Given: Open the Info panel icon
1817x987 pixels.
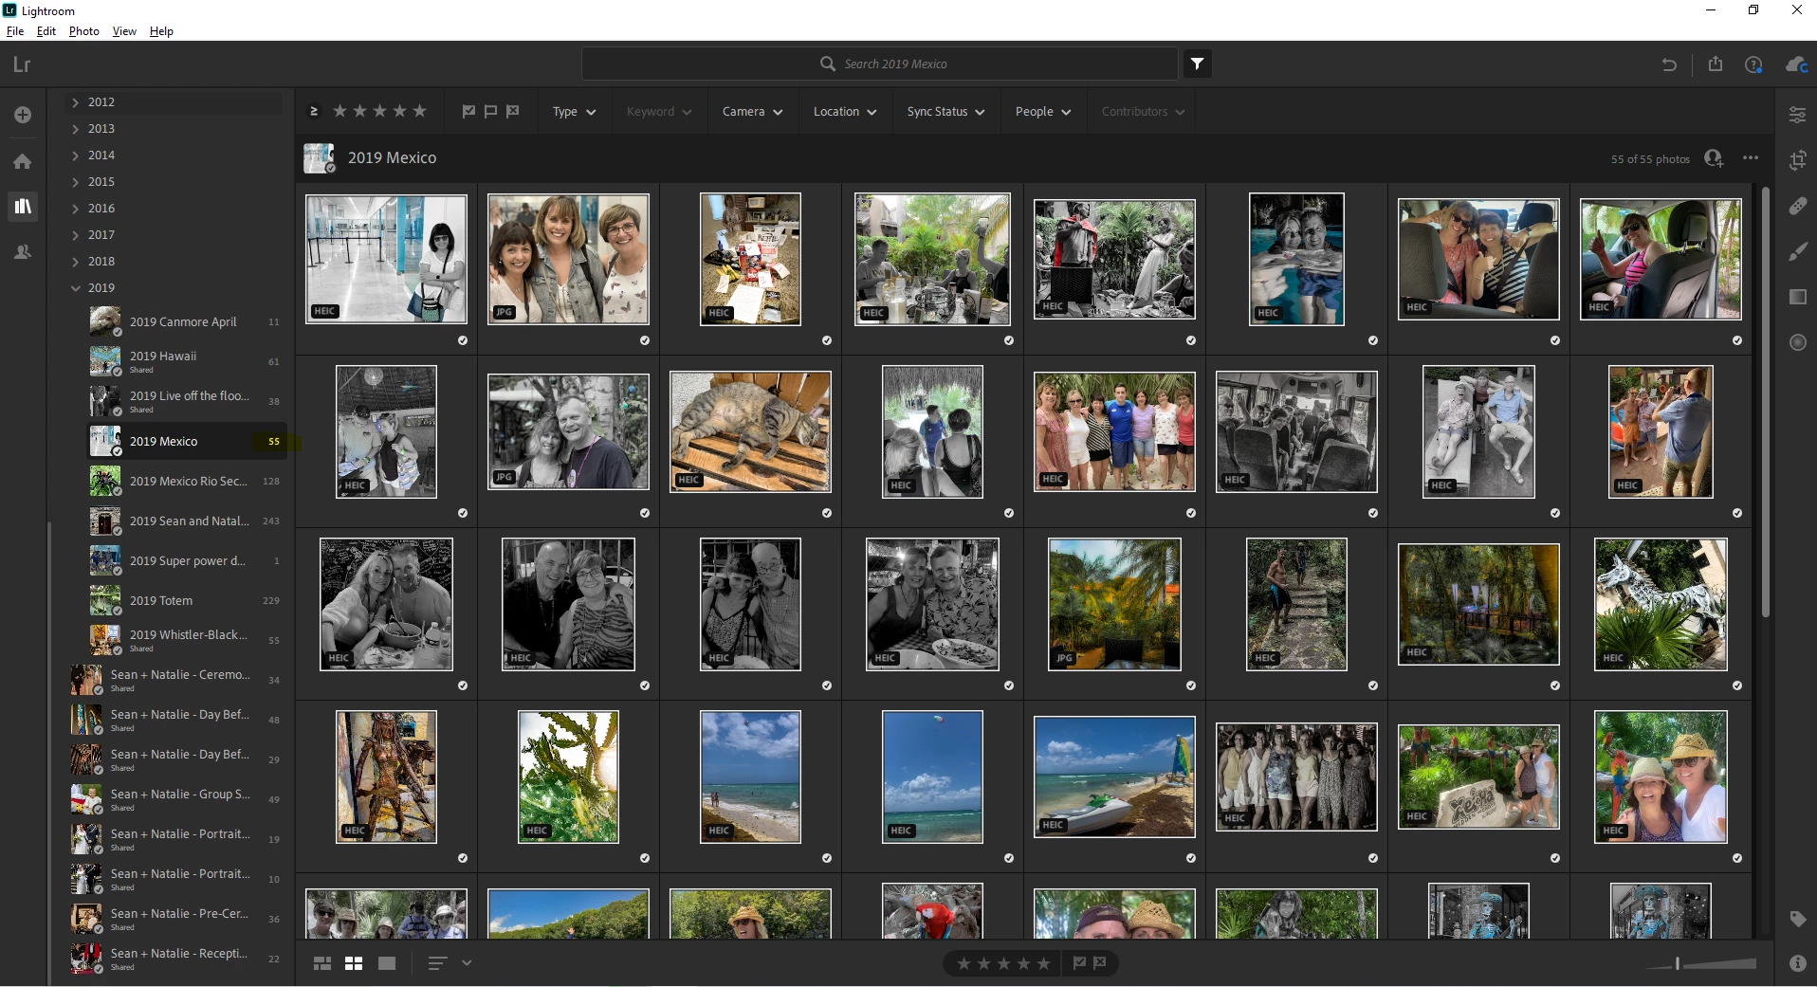Looking at the screenshot, I should (x=1797, y=963).
